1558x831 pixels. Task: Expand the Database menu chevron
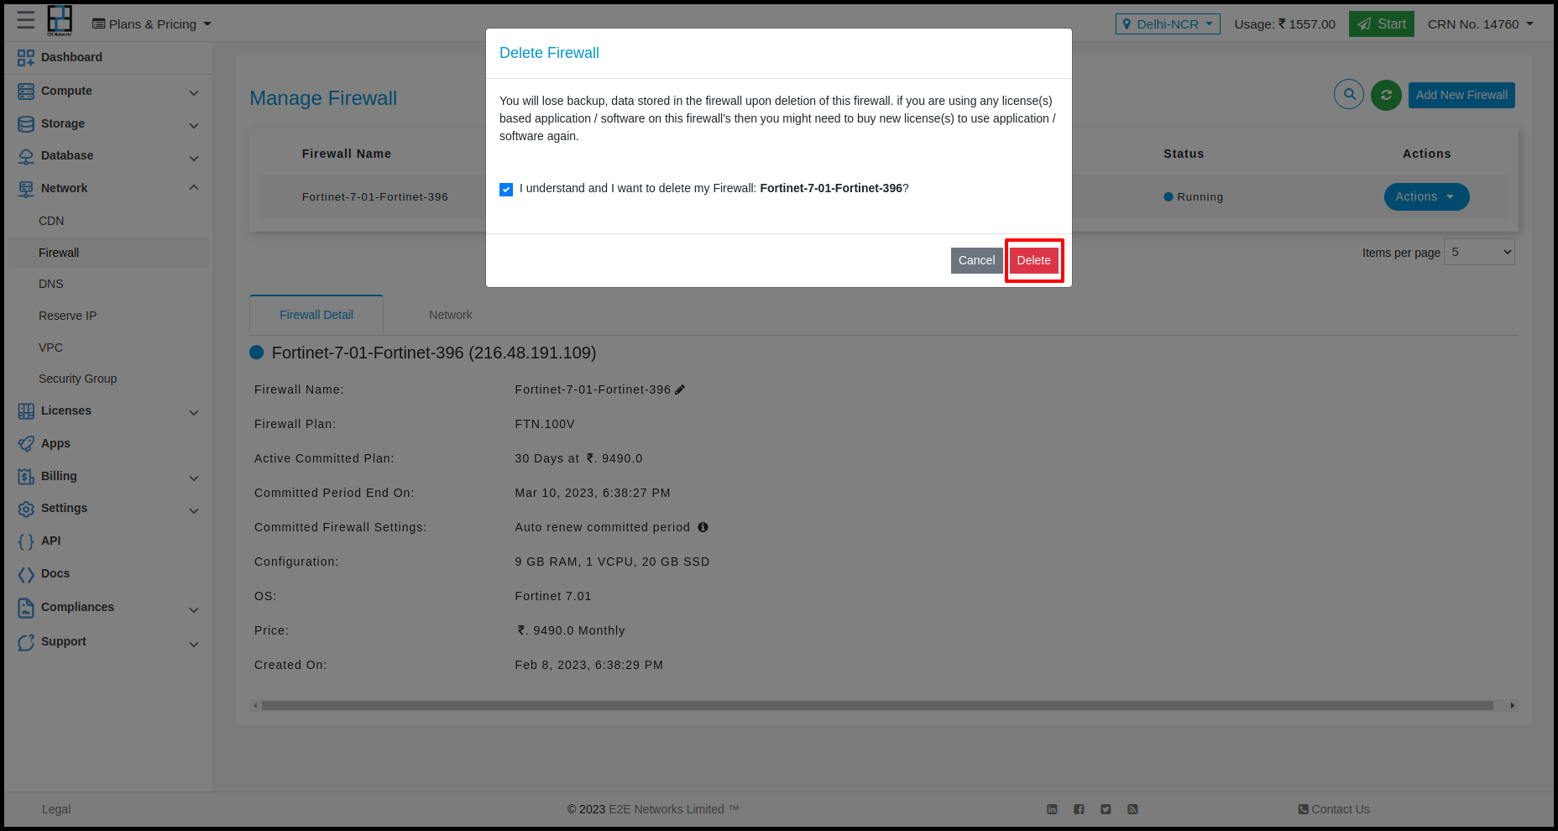point(194,158)
